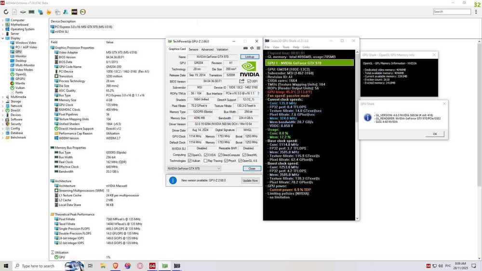482x271 pixels.
Task: Click the AIDA64 taskbar icon
Action: (152, 266)
